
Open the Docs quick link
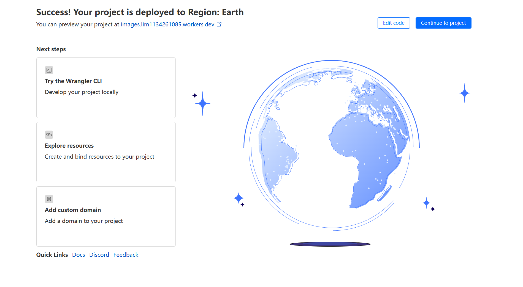78,255
